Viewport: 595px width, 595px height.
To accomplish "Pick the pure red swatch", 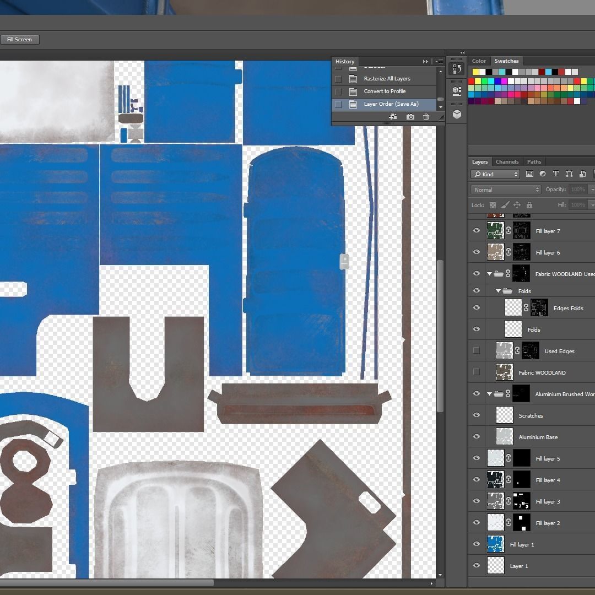I will [x=471, y=81].
